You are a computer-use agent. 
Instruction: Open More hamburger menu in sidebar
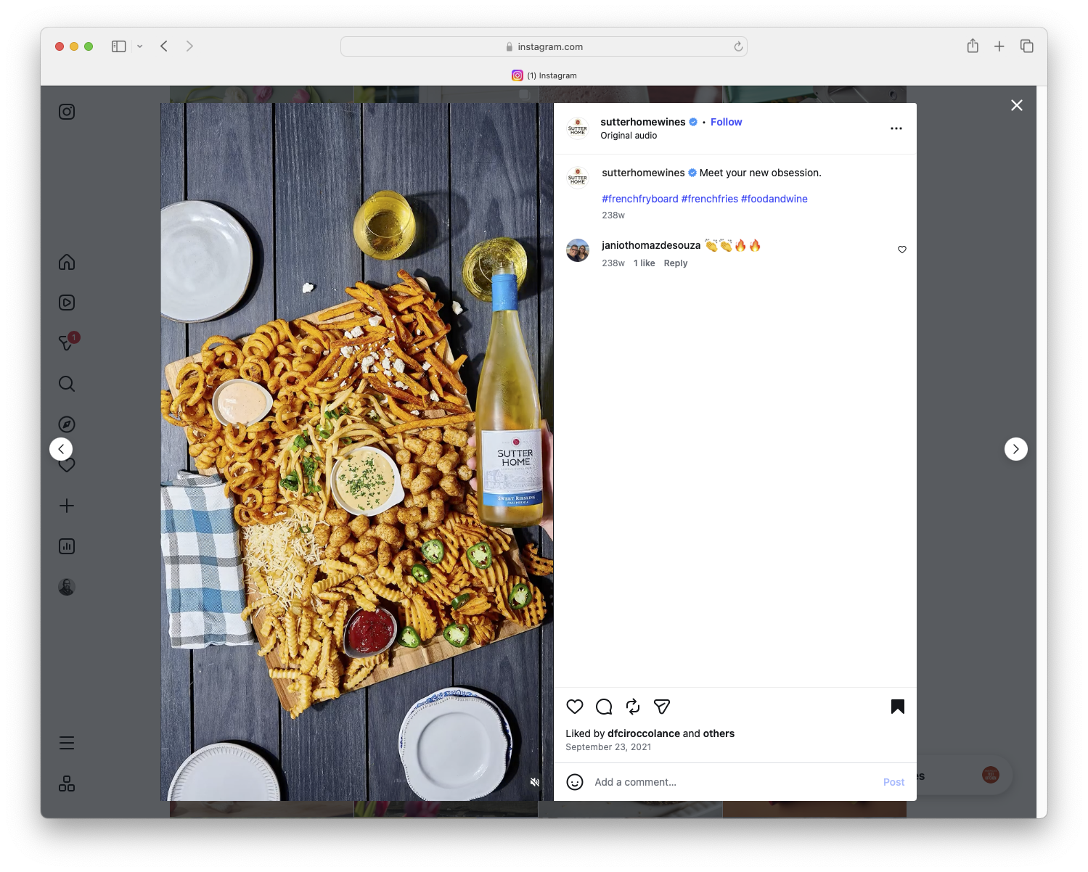pos(67,743)
